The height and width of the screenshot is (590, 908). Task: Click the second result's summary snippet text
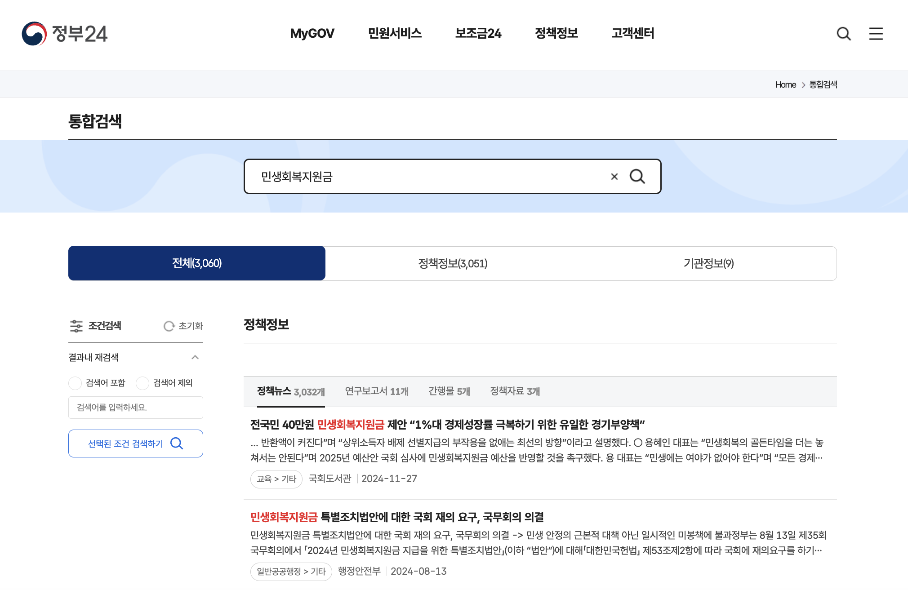538,543
